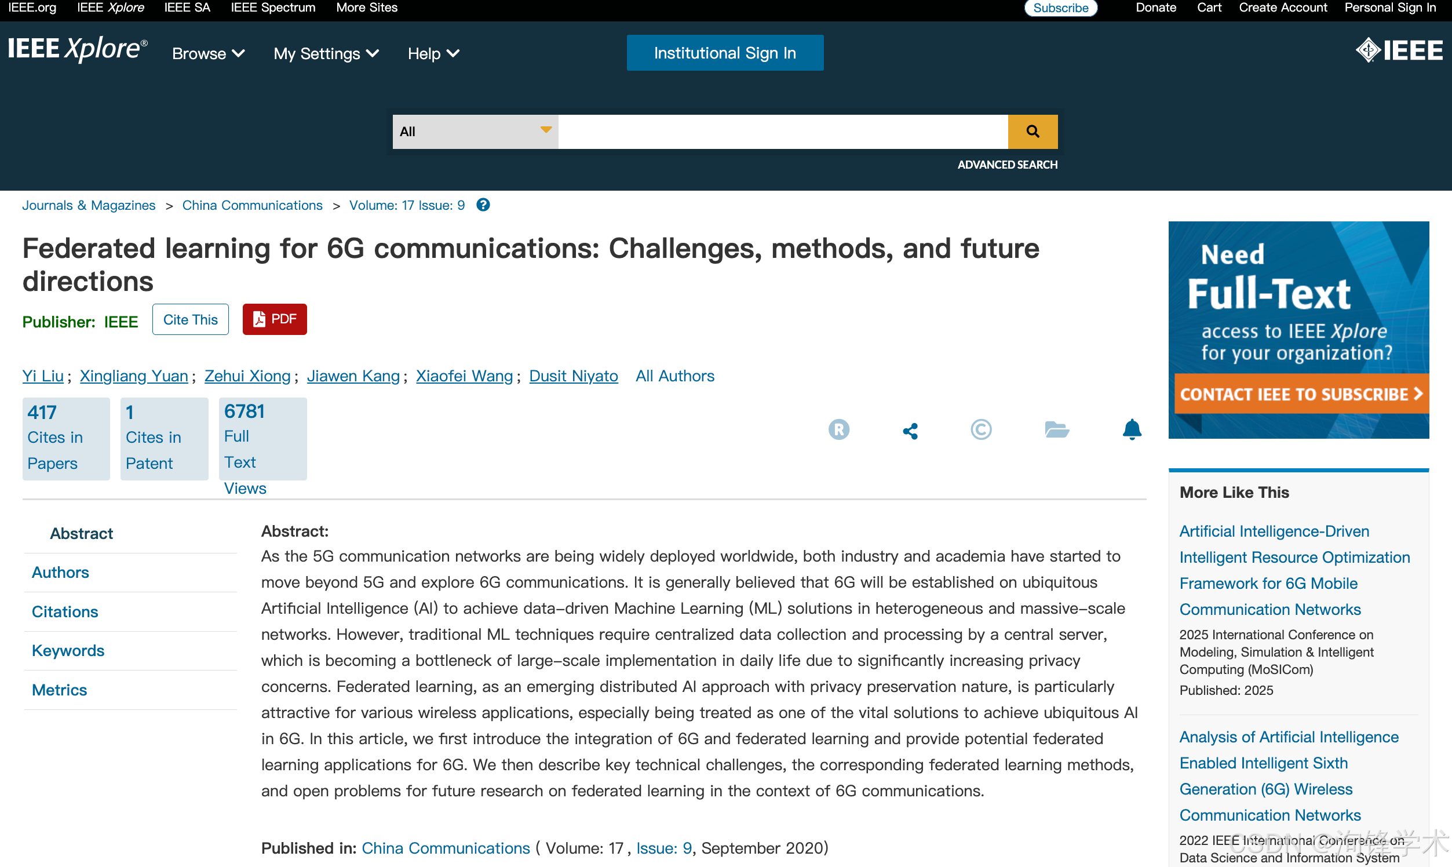Click the search magnifier button
This screenshot has width=1452, height=867.
[x=1032, y=132]
